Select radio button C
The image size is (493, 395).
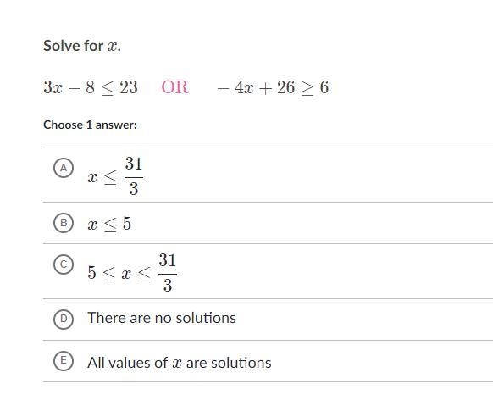point(64,264)
